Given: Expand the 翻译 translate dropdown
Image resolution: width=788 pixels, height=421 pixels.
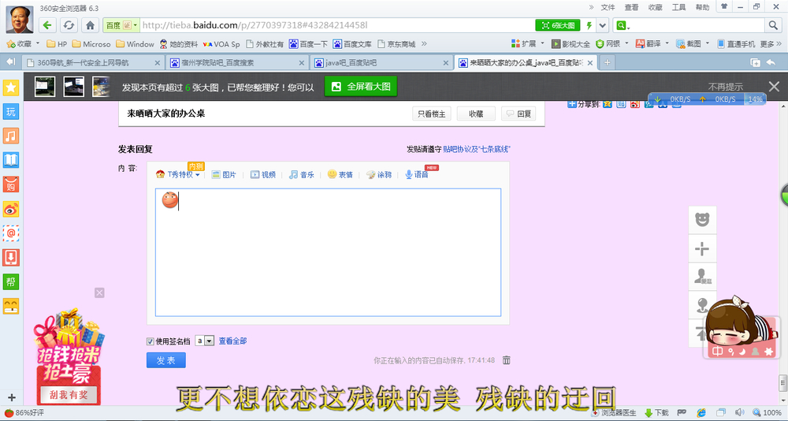Looking at the screenshot, I should click(x=667, y=44).
